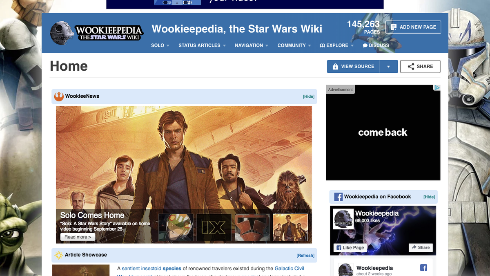Click the Wookieepedia Facebook page avatar
This screenshot has width=490, height=276.
tap(343, 219)
